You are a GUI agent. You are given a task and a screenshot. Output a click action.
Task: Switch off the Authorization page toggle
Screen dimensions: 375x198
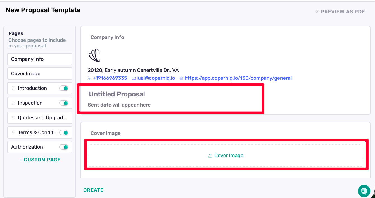(64, 147)
